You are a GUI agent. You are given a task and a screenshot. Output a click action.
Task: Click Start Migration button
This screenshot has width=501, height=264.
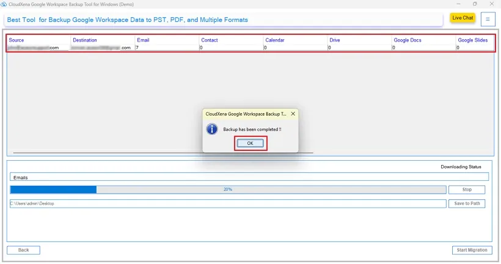472,250
